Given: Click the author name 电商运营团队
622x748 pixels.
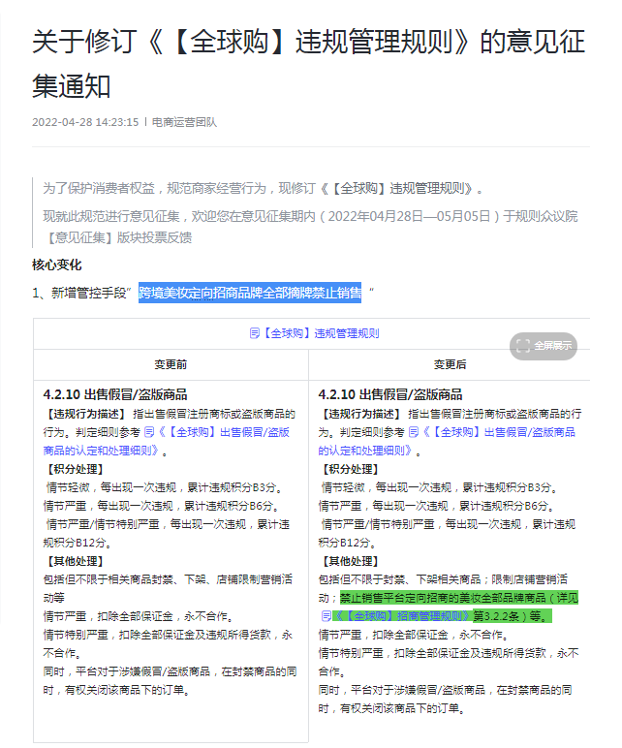Looking at the screenshot, I should coord(184,122).
